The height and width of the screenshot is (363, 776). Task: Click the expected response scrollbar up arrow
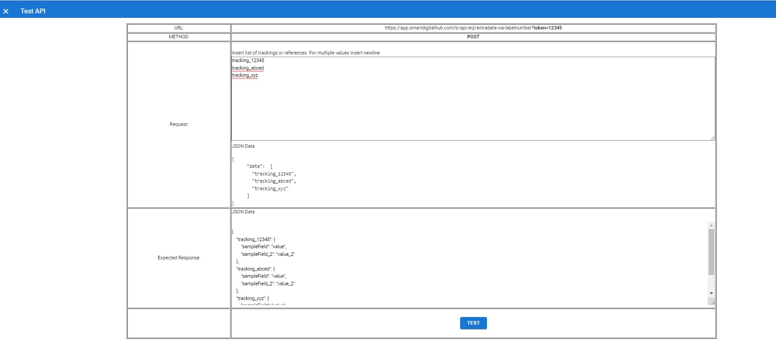point(711,225)
